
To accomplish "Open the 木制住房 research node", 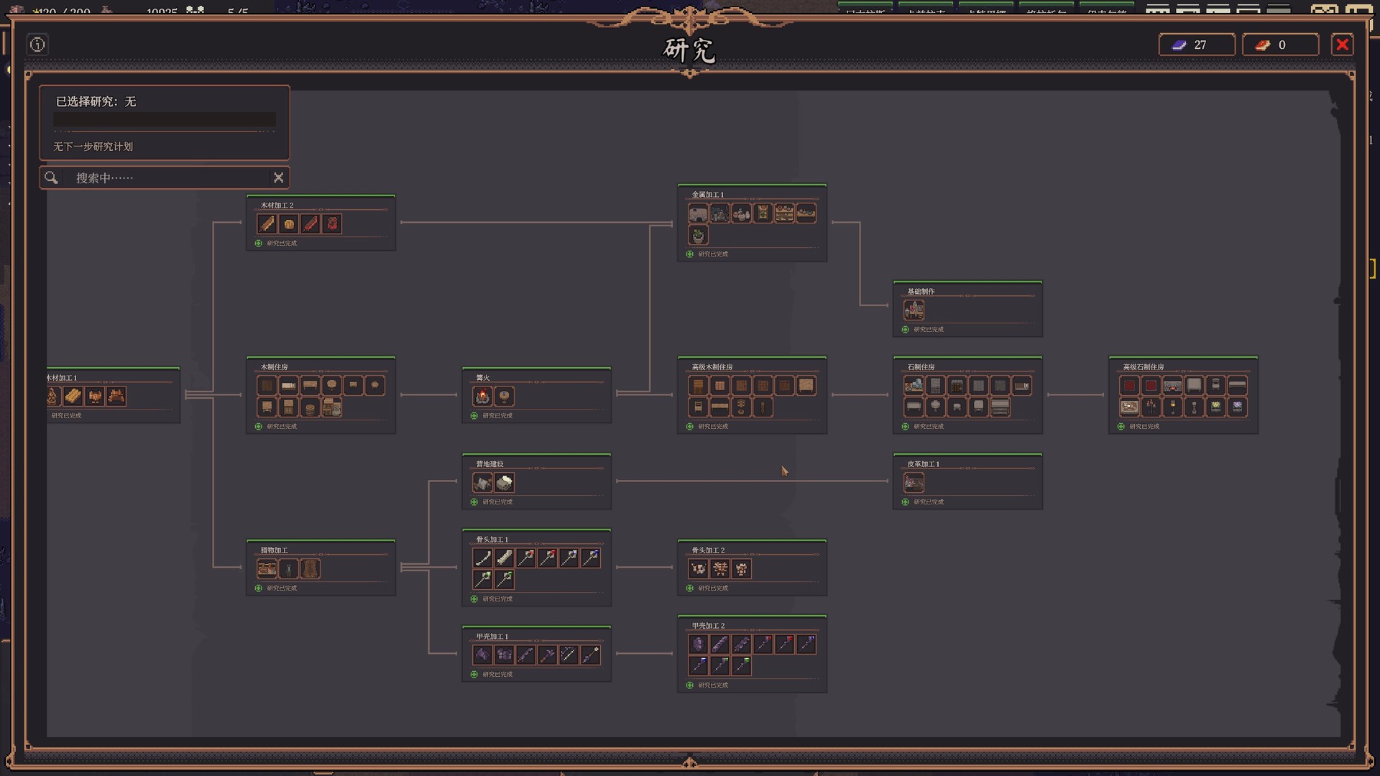I will point(321,395).
